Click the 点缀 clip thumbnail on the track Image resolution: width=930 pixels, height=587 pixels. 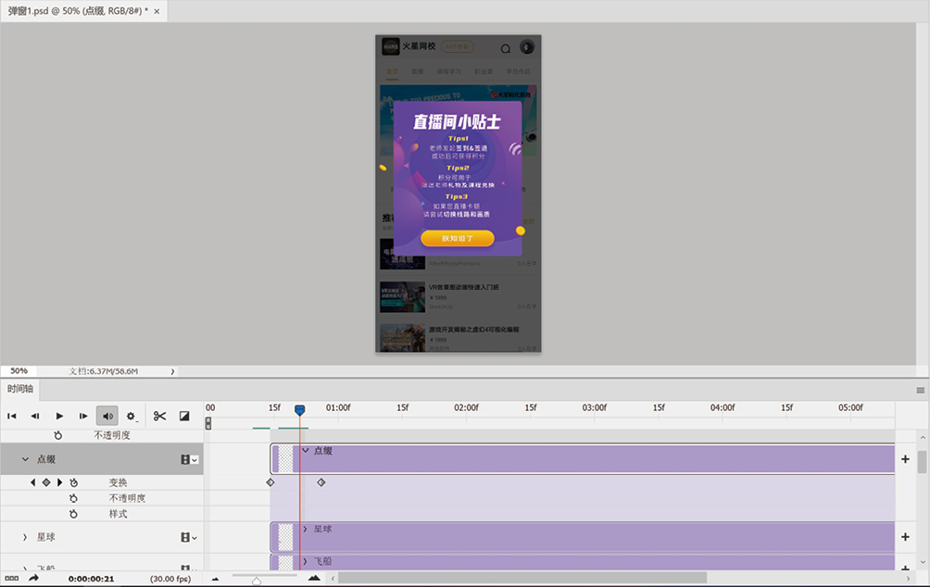click(286, 459)
